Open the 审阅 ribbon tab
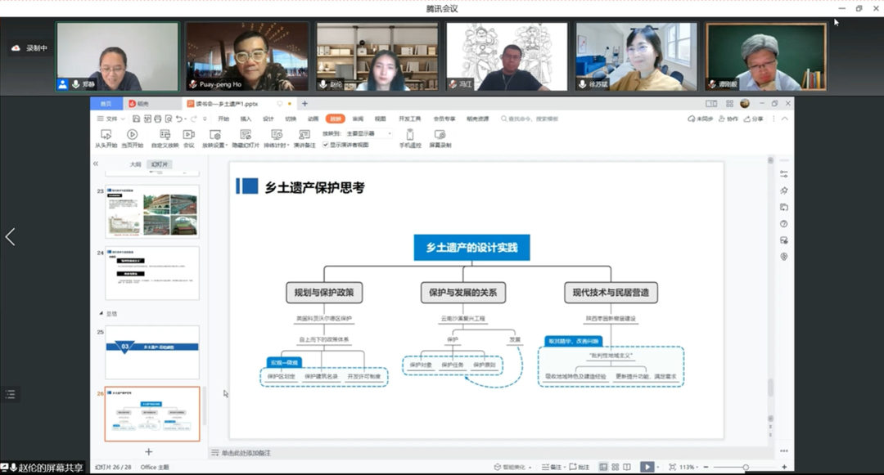Image resolution: width=884 pixels, height=475 pixels. coord(358,119)
